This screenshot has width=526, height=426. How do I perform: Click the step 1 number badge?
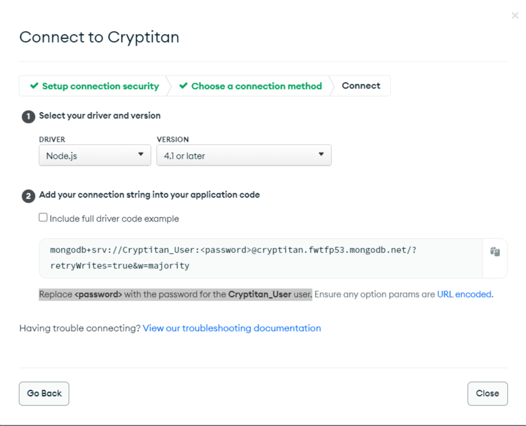[x=28, y=117]
